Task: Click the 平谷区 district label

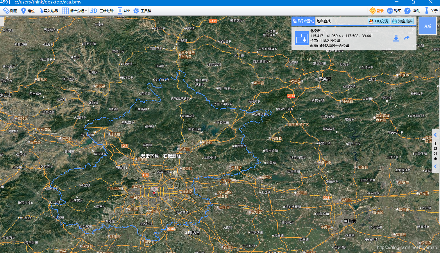Action: click(236, 168)
